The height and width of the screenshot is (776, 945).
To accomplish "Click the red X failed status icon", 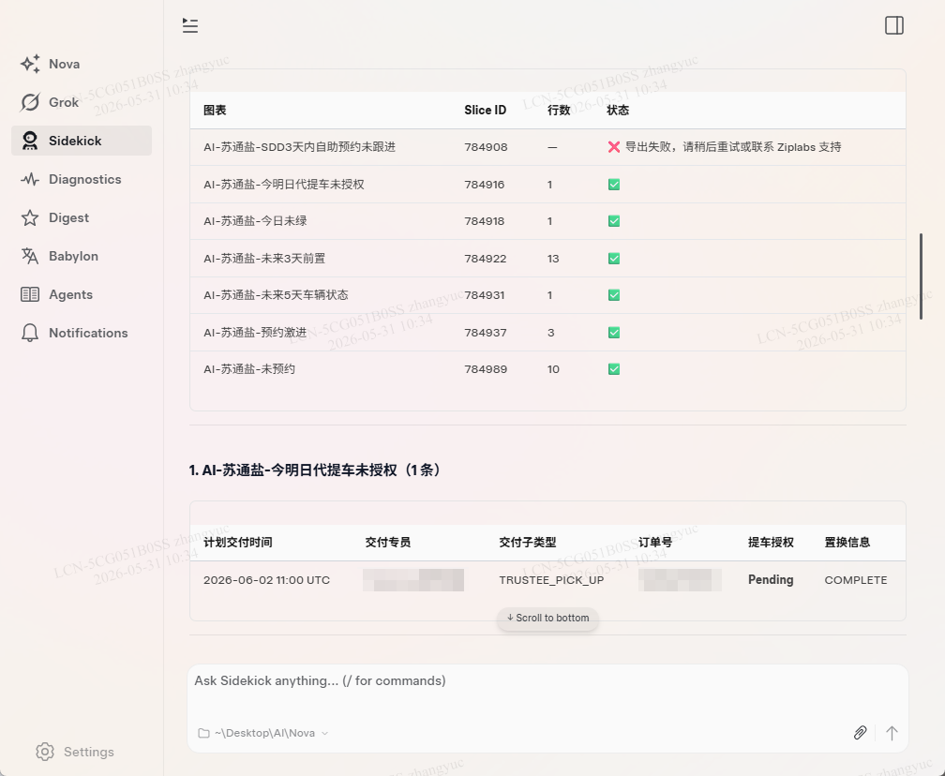I will pyautogui.click(x=614, y=147).
